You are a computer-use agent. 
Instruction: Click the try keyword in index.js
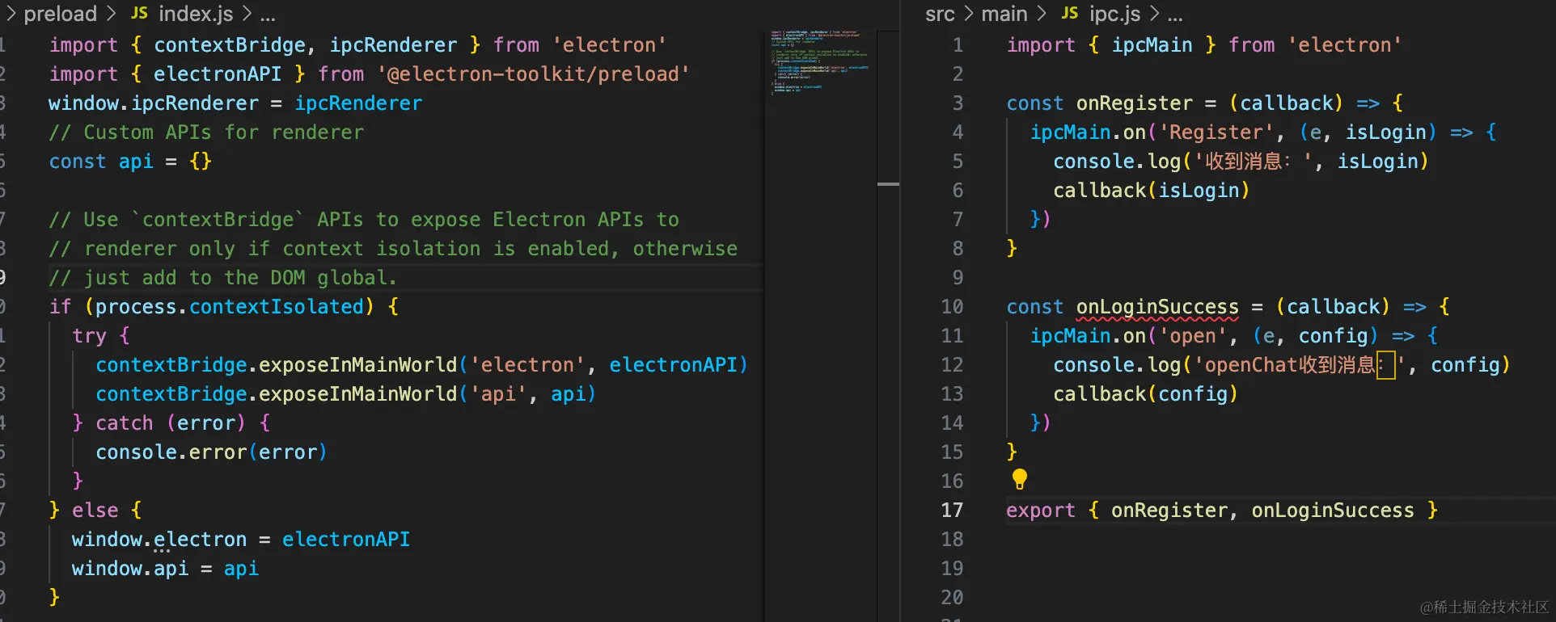pyautogui.click(x=89, y=336)
